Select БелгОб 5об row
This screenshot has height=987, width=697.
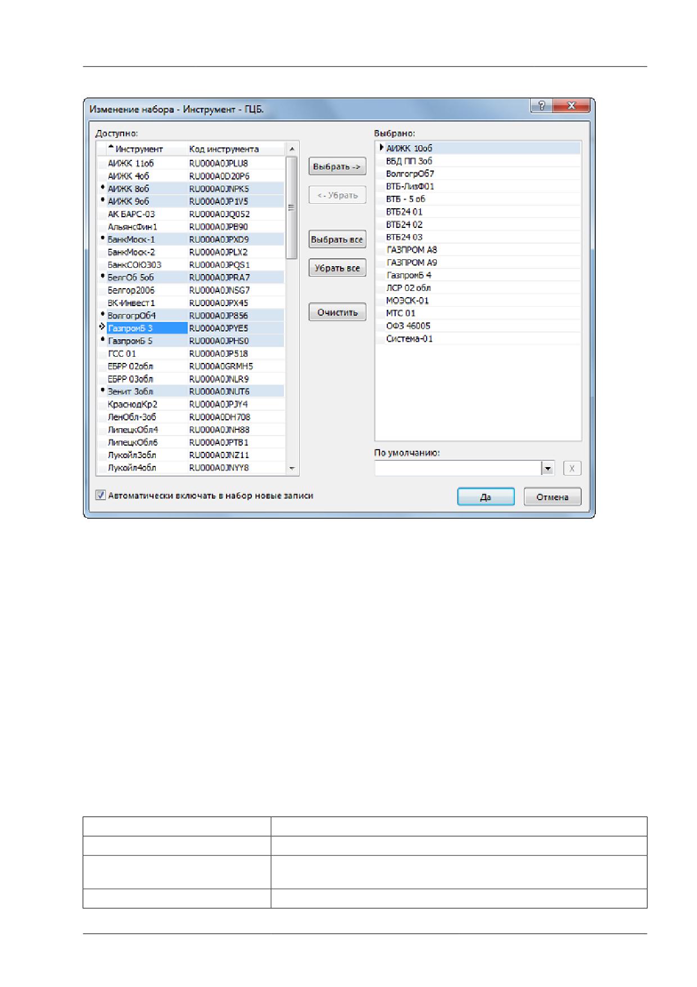tap(191, 277)
